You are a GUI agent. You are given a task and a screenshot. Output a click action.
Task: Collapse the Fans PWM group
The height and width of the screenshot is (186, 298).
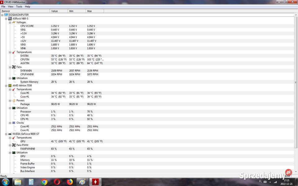coord(10,145)
